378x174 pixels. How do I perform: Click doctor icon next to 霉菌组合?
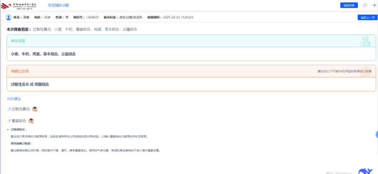(31, 121)
